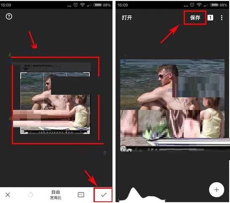Tap the alarm icon in left status bar

(75, 5)
